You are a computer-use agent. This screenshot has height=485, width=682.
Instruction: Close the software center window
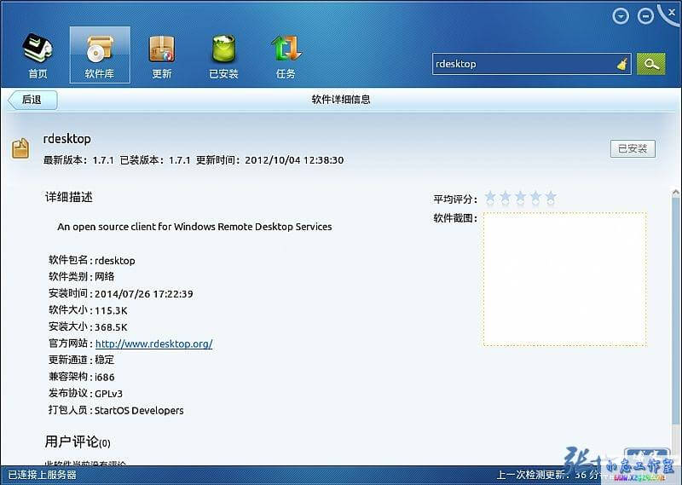[671, 13]
